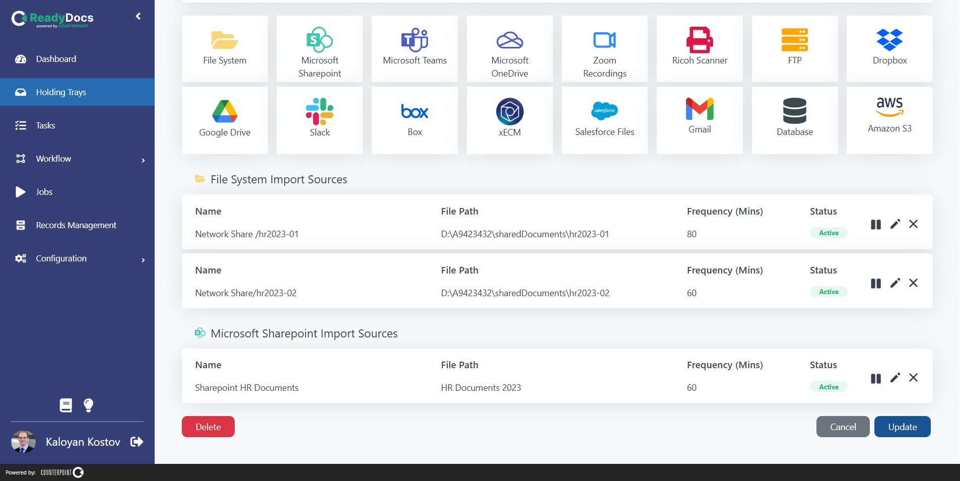Open the Jobs page

(x=77, y=192)
